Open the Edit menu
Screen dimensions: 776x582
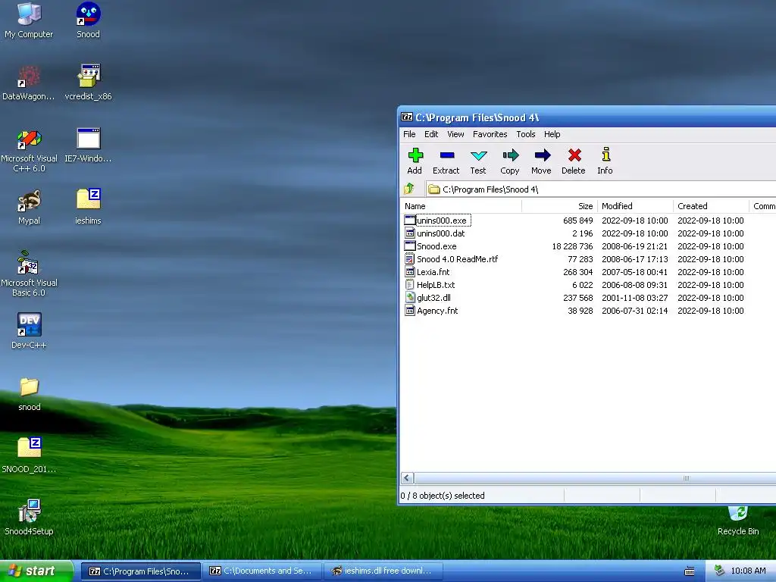pos(431,134)
